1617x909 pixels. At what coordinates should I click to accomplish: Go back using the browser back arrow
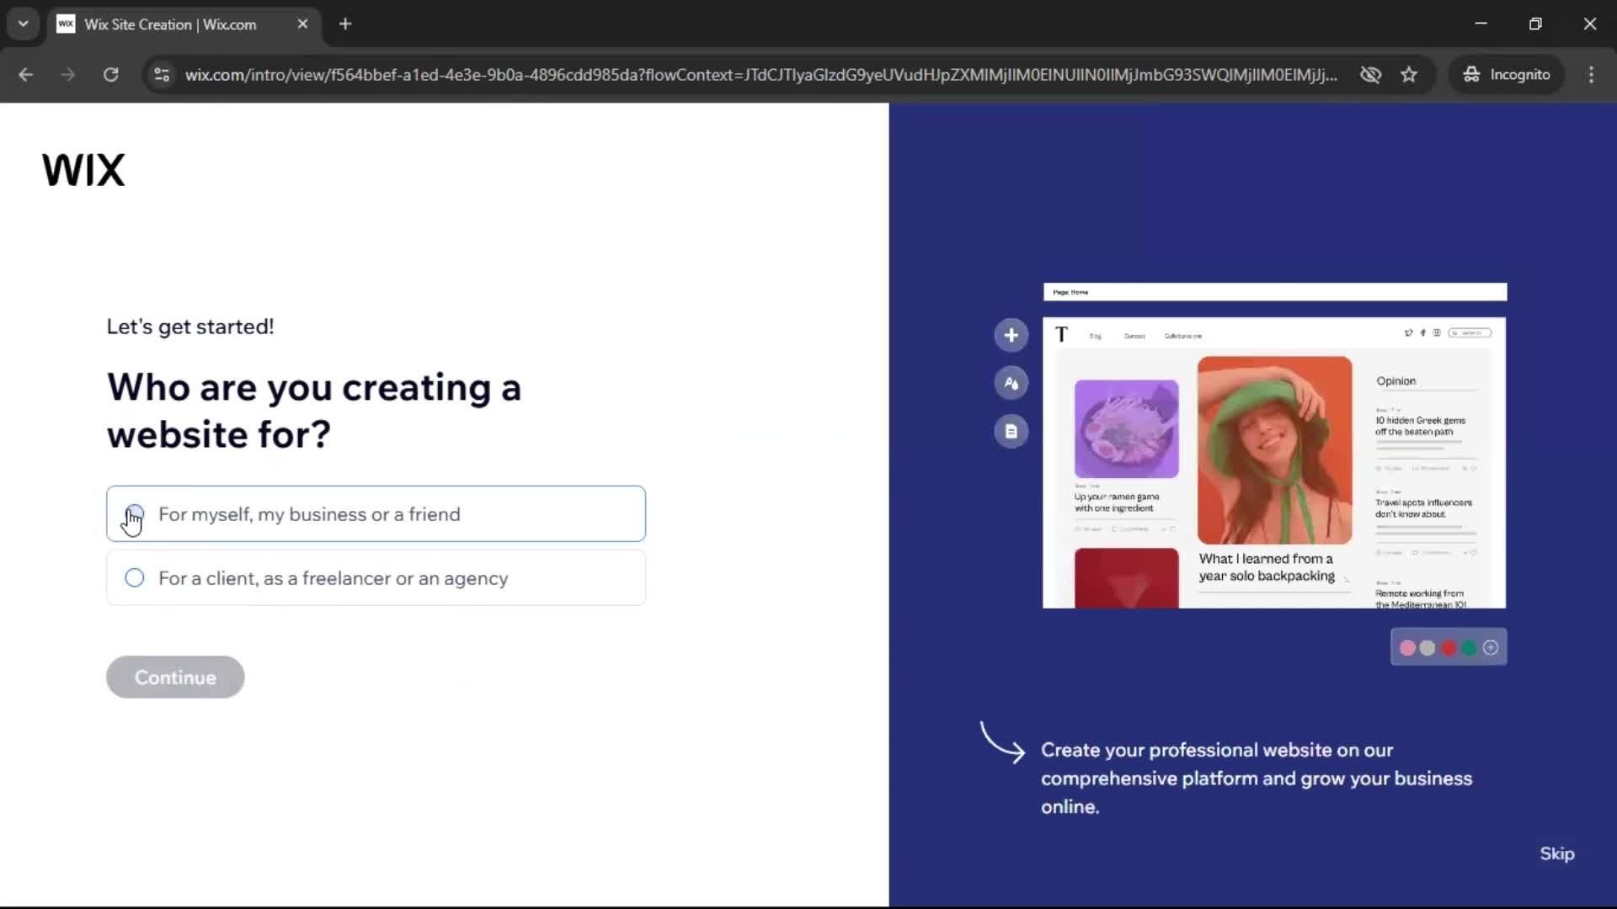click(x=25, y=75)
